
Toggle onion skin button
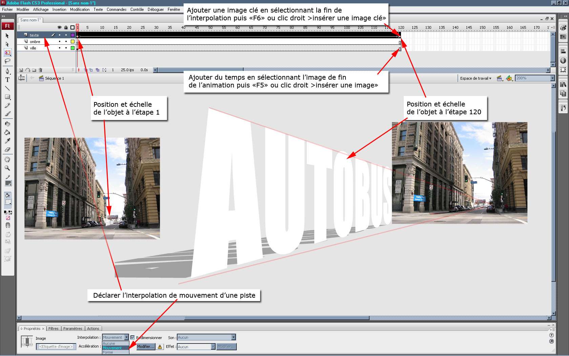pyautogui.click(x=85, y=70)
